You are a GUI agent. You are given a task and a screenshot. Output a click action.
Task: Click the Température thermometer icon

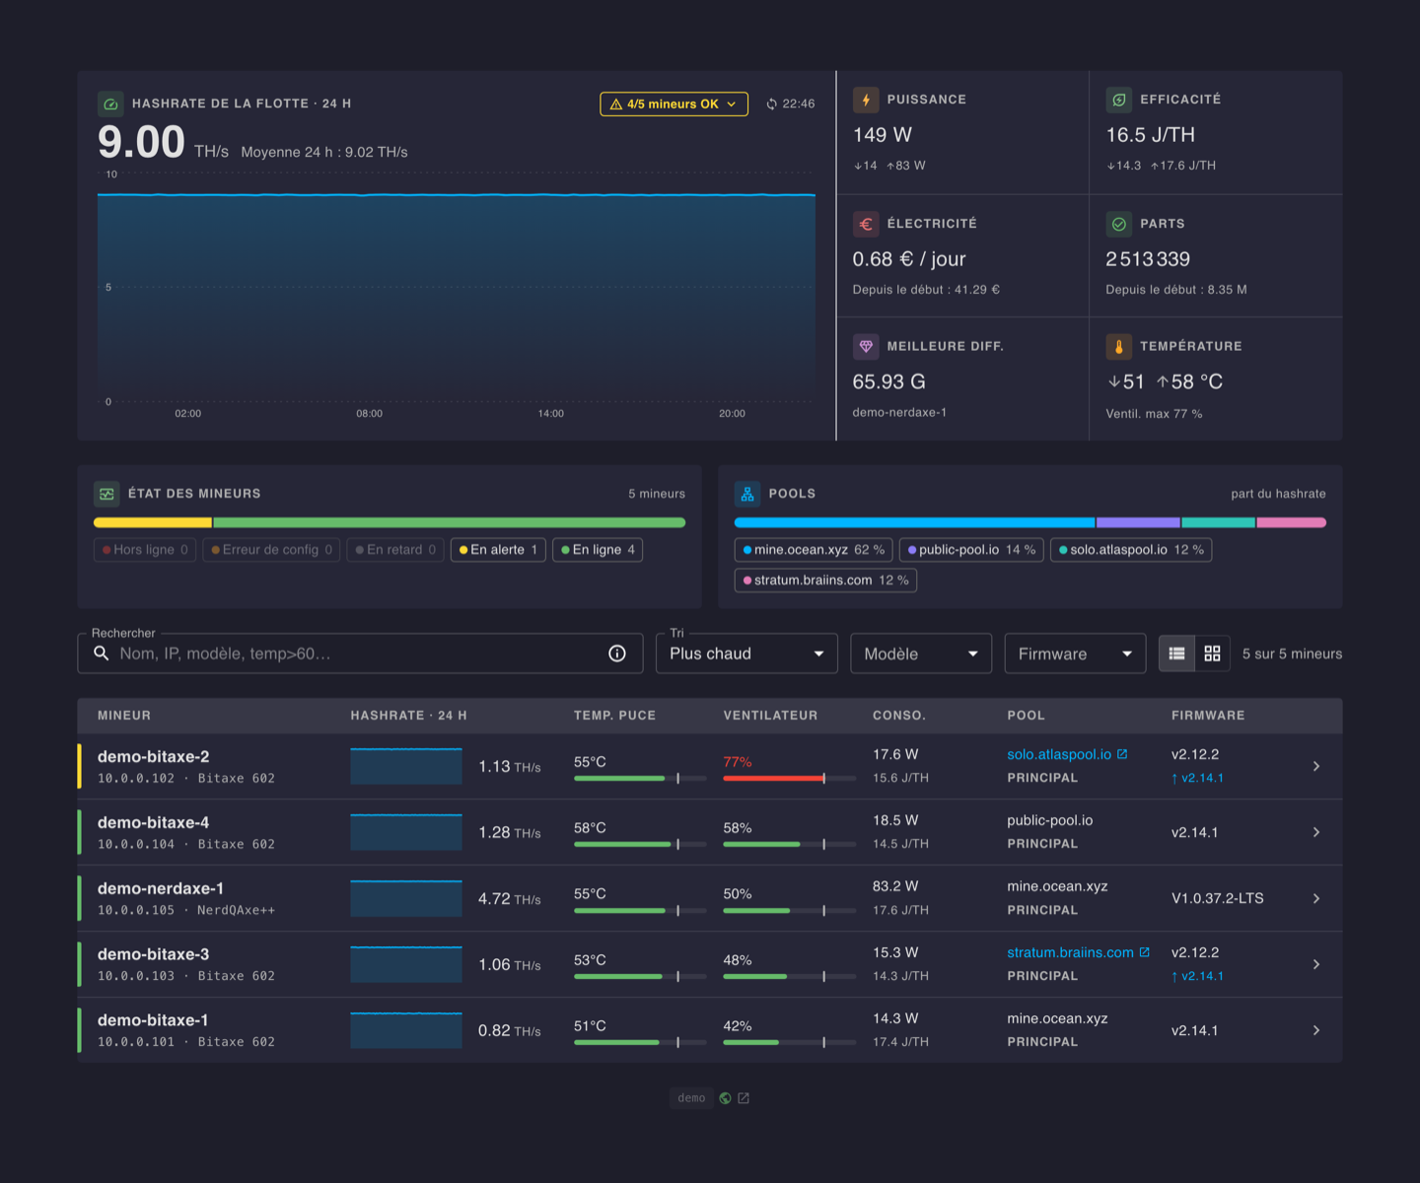pos(1118,346)
